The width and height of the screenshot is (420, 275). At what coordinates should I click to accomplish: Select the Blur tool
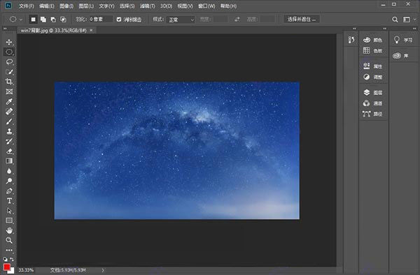click(x=9, y=171)
